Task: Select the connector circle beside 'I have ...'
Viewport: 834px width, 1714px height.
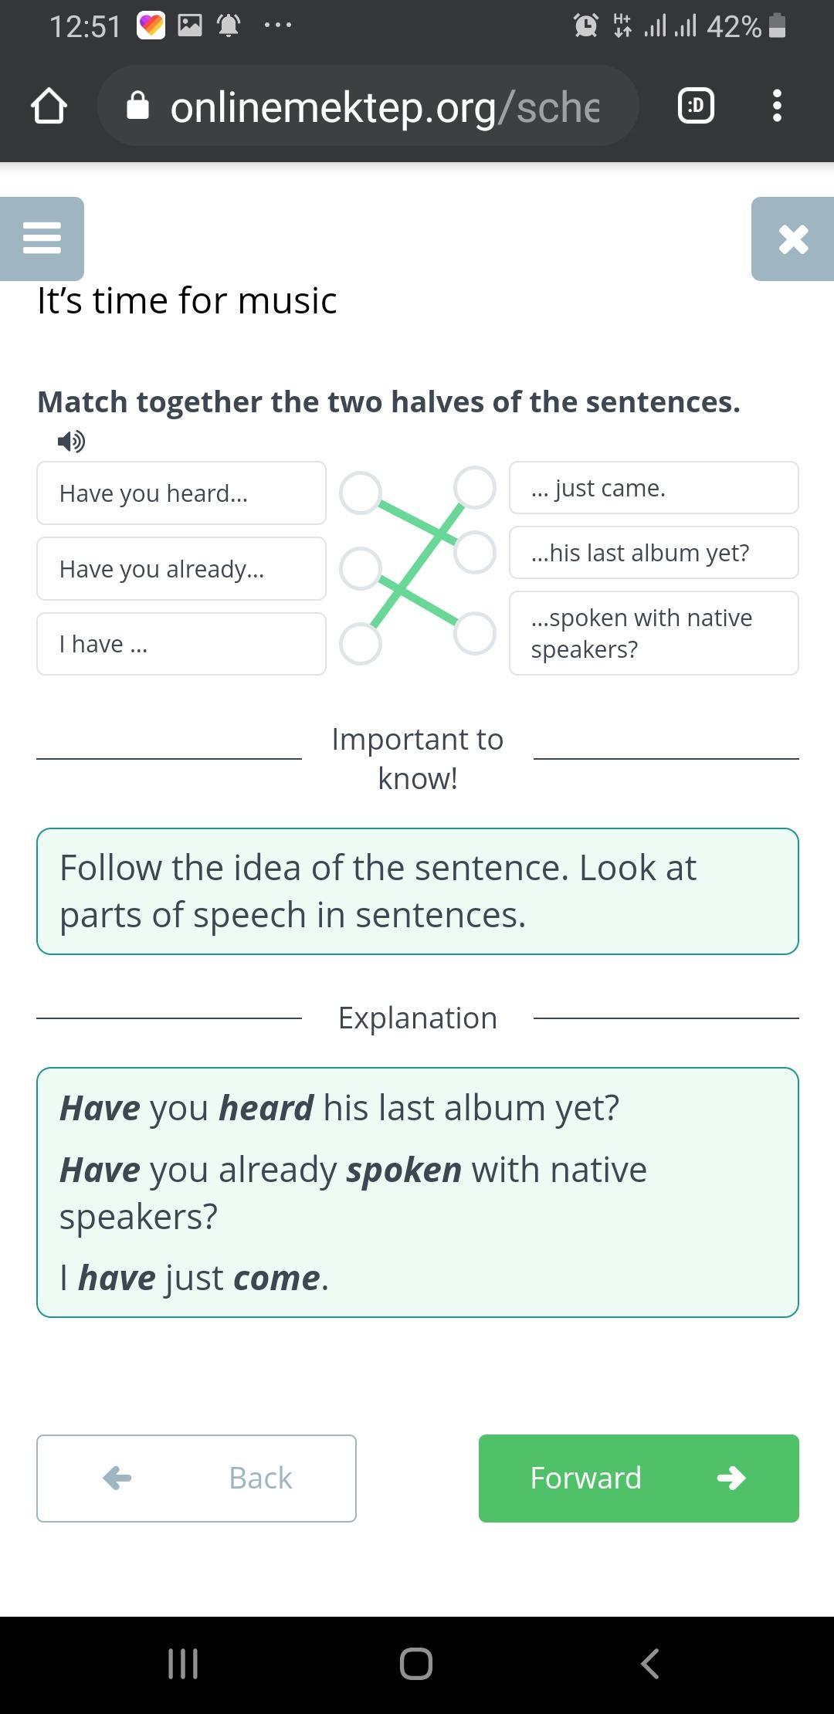Action: pos(361,644)
